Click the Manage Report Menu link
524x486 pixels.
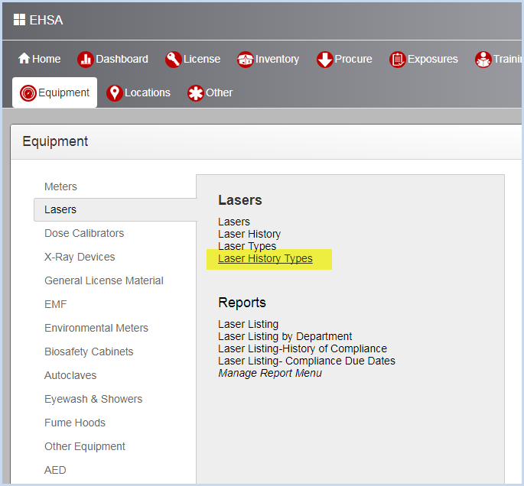pyautogui.click(x=270, y=373)
